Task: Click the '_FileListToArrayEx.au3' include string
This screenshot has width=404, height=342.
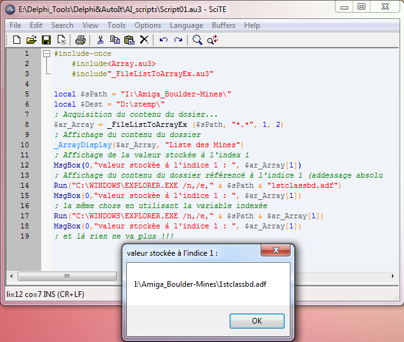Action: (x=160, y=74)
